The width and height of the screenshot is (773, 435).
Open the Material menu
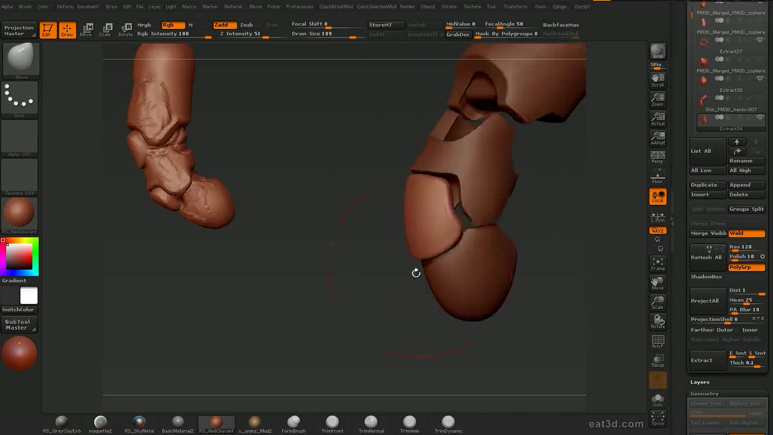click(x=233, y=7)
